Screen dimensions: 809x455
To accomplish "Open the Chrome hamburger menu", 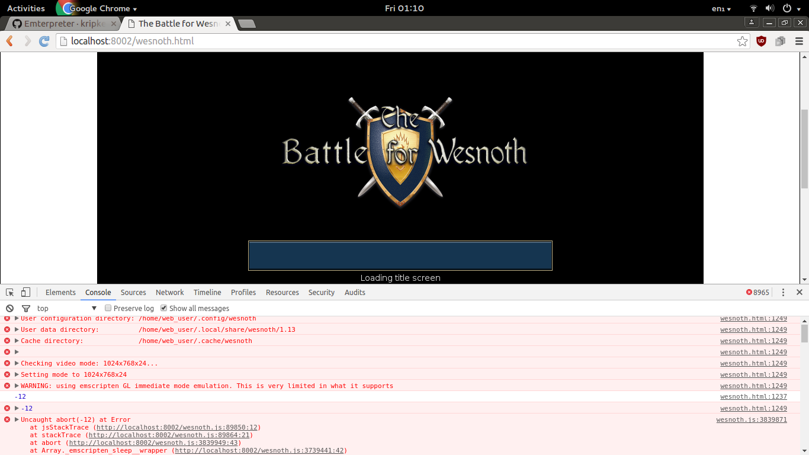I will [x=799, y=41].
